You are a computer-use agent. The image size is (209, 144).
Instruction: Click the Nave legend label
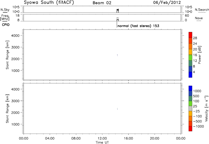[199, 18]
